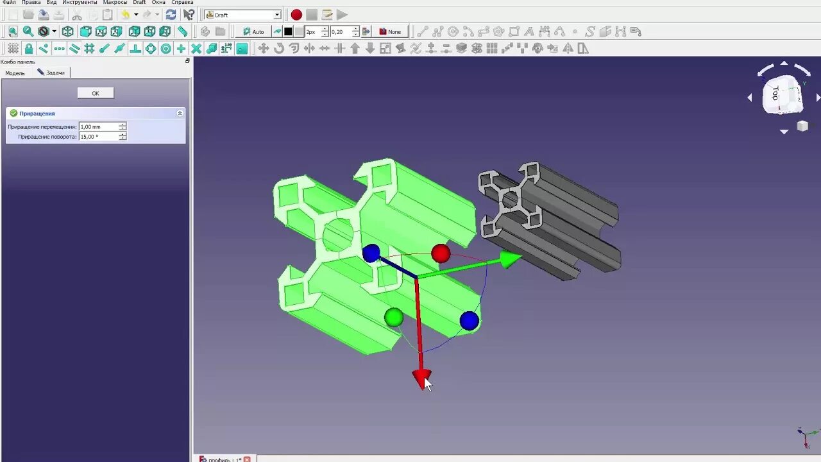Open the Draft menu

139,3
